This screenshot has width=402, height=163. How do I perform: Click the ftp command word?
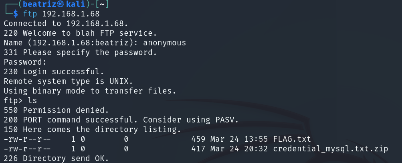[x=30, y=14]
